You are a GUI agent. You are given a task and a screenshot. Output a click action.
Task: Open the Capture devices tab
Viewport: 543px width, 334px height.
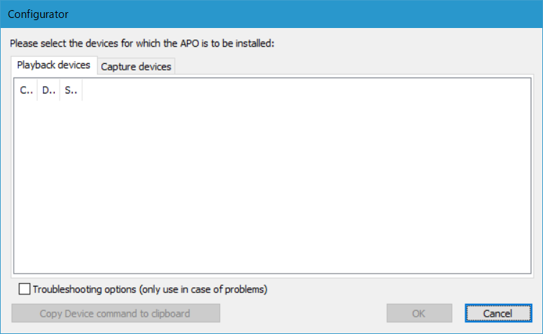tap(136, 67)
